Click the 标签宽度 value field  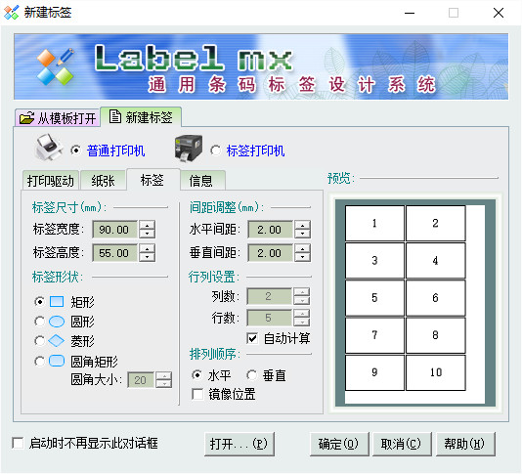(x=114, y=230)
